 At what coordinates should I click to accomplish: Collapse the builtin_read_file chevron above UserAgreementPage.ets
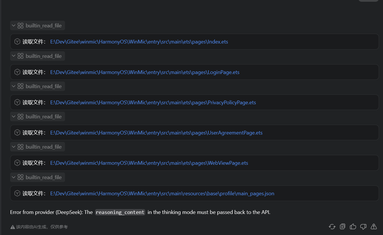14,116
